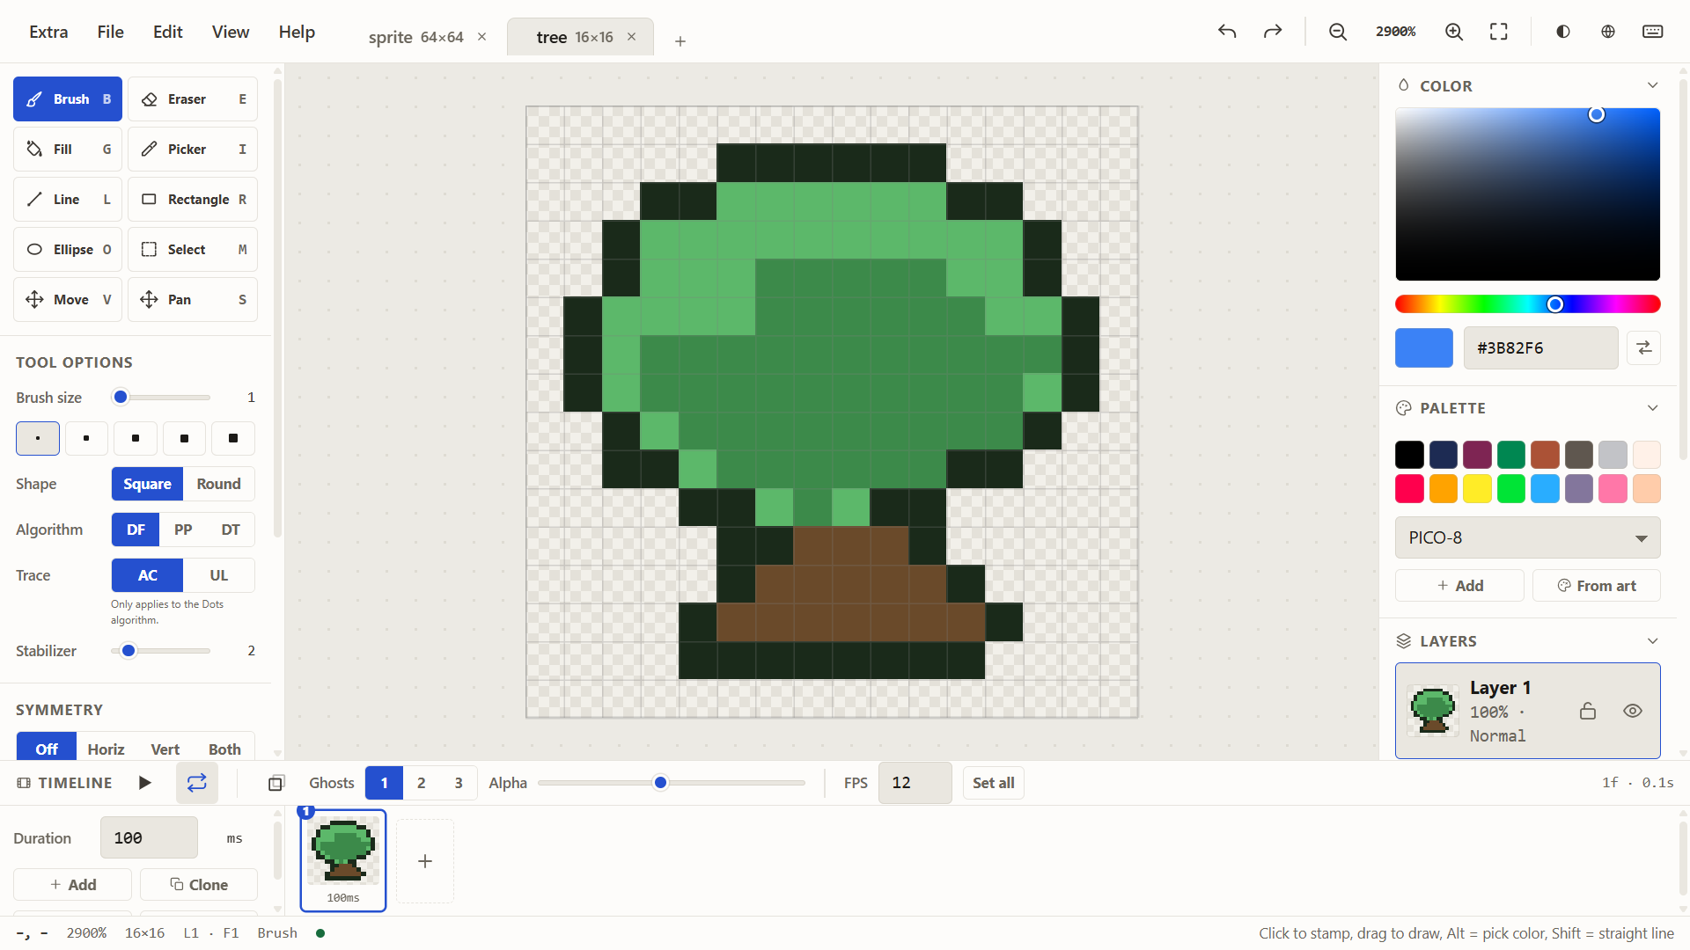Select the Fill bucket tool
This screenshot has width=1690, height=950.
point(68,150)
